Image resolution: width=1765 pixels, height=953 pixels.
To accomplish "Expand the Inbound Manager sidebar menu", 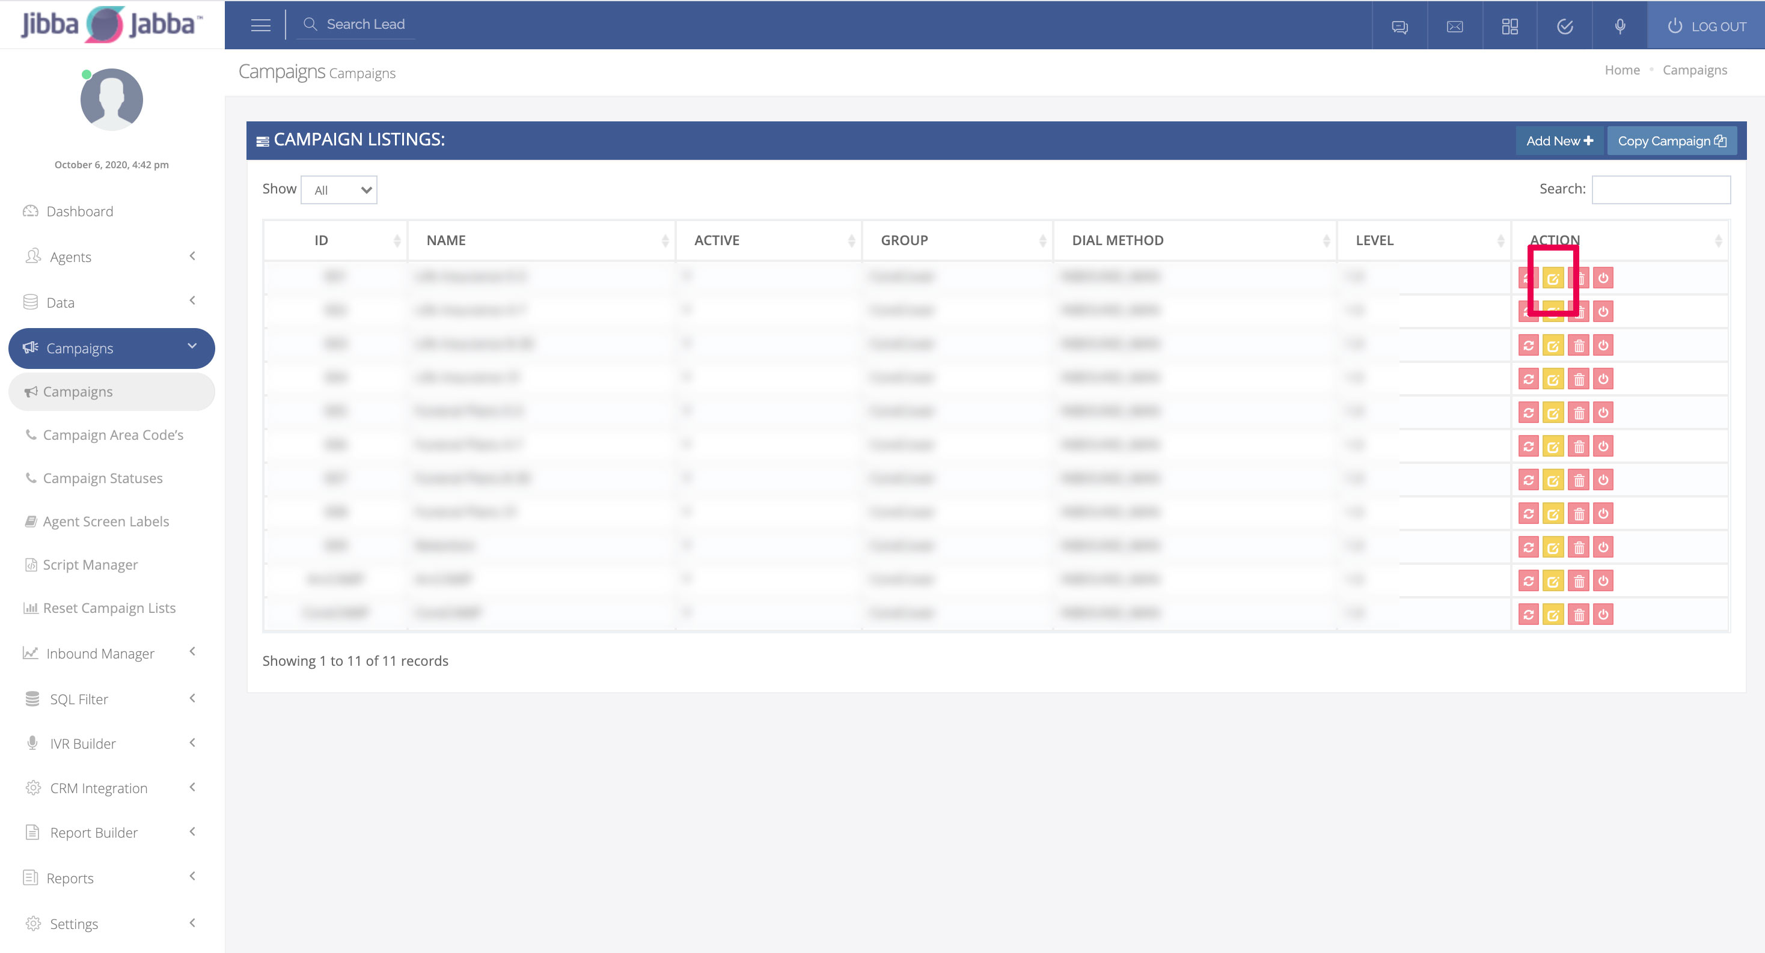I will 111,653.
